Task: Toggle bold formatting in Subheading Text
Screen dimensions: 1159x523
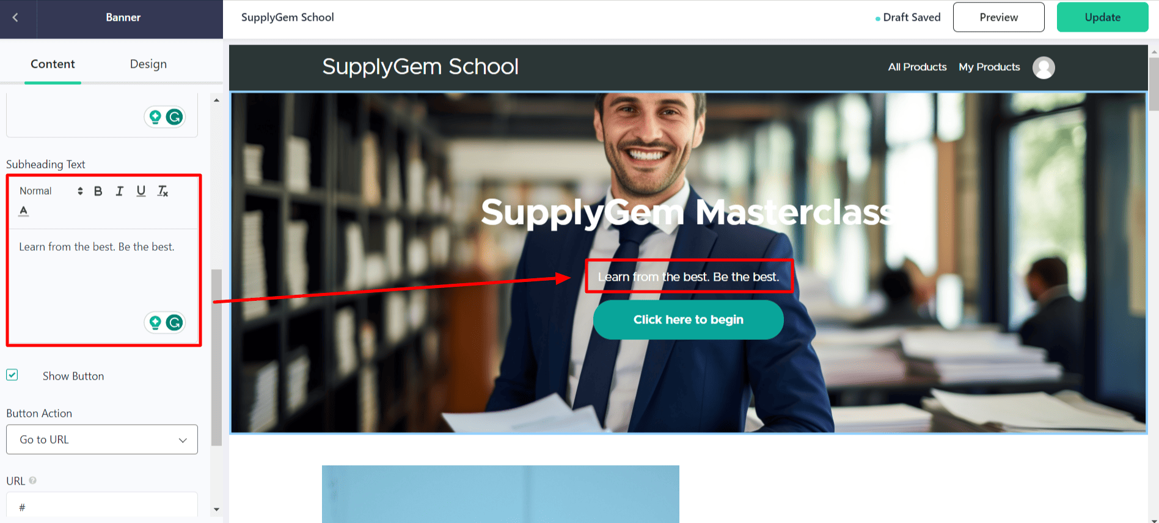Action: pyautogui.click(x=98, y=191)
